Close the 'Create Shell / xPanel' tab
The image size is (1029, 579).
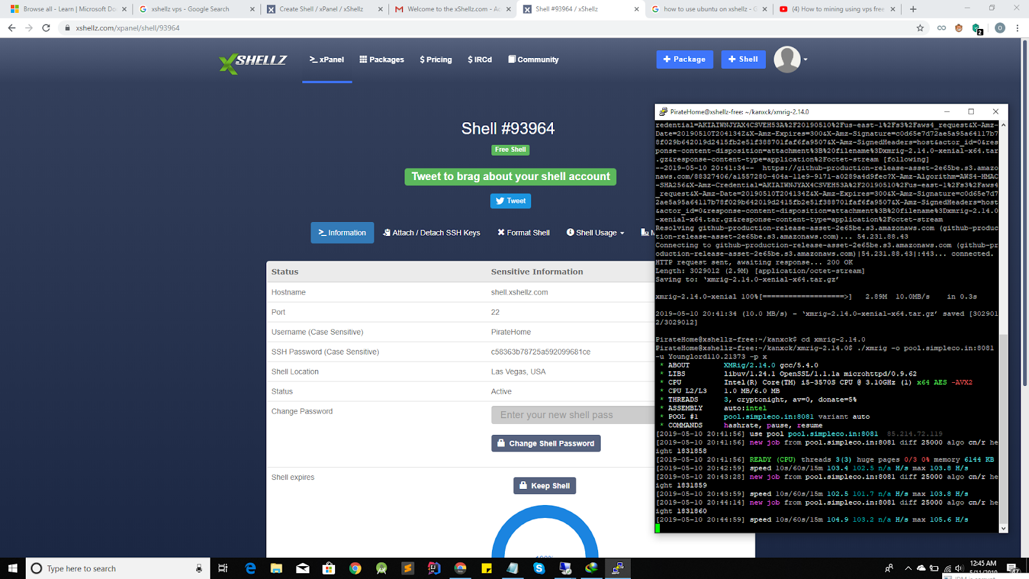coord(381,9)
